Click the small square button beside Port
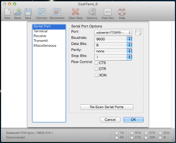This screenshot has width=176, height=143. point(138,33)
